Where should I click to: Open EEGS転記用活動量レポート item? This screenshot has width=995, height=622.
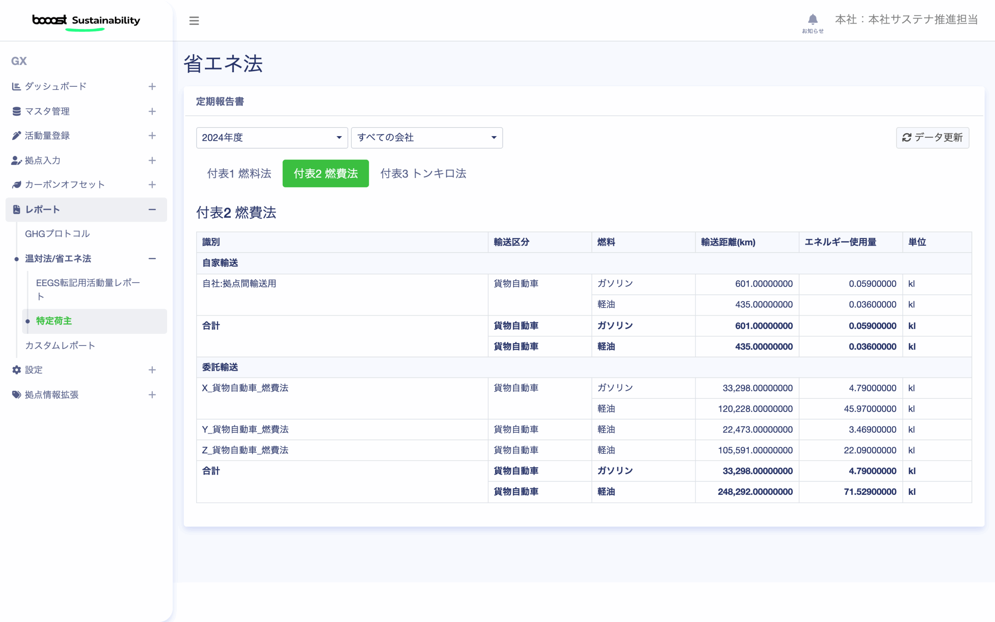[x=87, y=289]
